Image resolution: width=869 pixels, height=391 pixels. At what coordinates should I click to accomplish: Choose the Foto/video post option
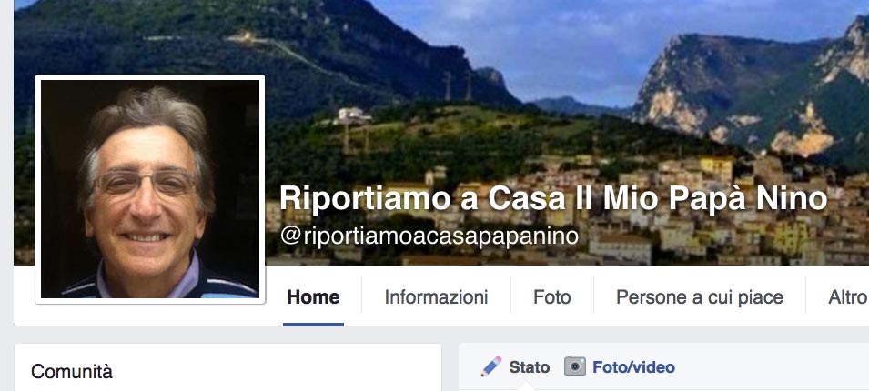633,367
